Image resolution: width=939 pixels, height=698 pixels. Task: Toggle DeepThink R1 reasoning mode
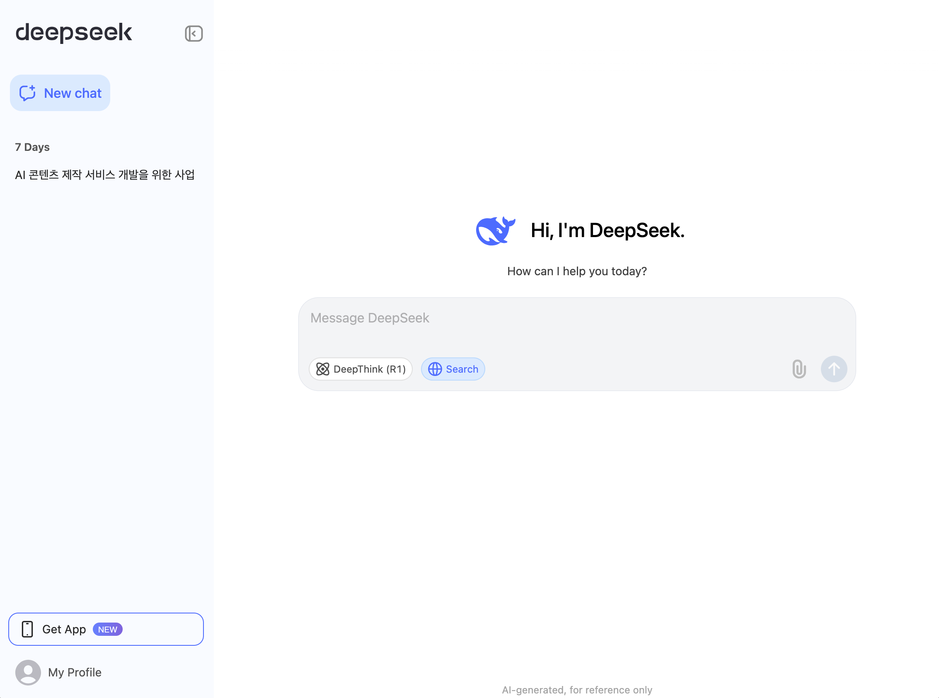(361, 369)
